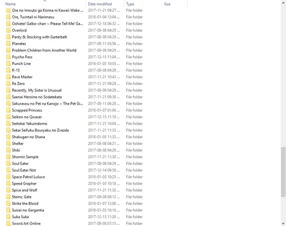
Task: Select the Spice and Wolf folder icon
Action: (8, 190)
